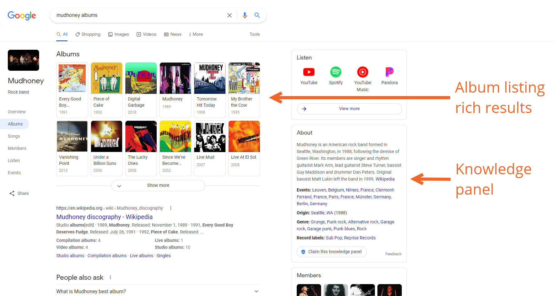This screenshot has height=296, width=555.
Task: Open Berlin, Germany event link
Action: pos(312,204)
